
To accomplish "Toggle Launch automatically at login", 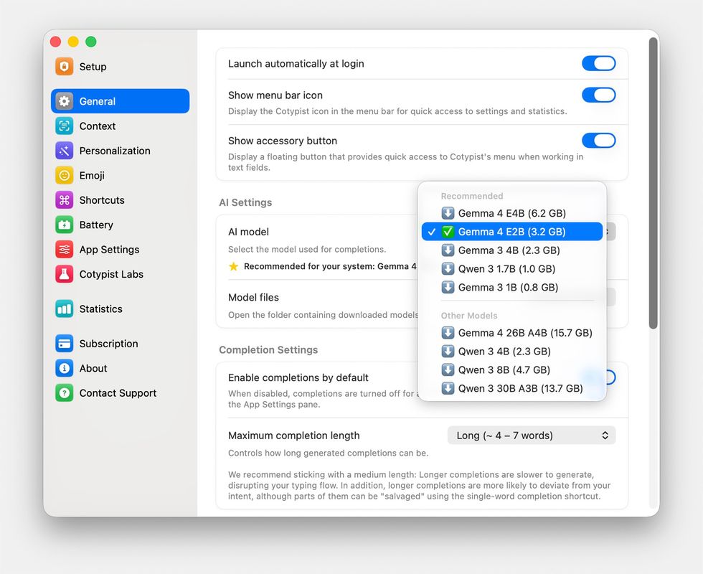I will tap(598, 63).
